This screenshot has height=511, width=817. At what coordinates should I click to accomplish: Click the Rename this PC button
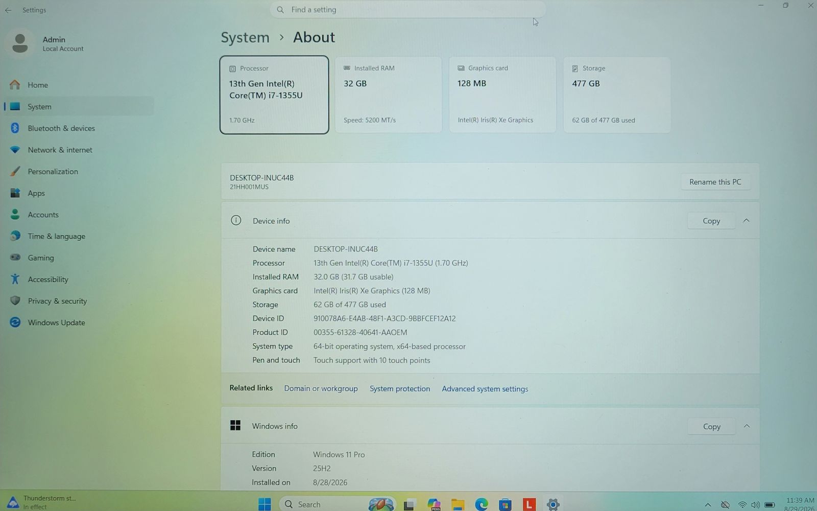(x=715, y=182)
